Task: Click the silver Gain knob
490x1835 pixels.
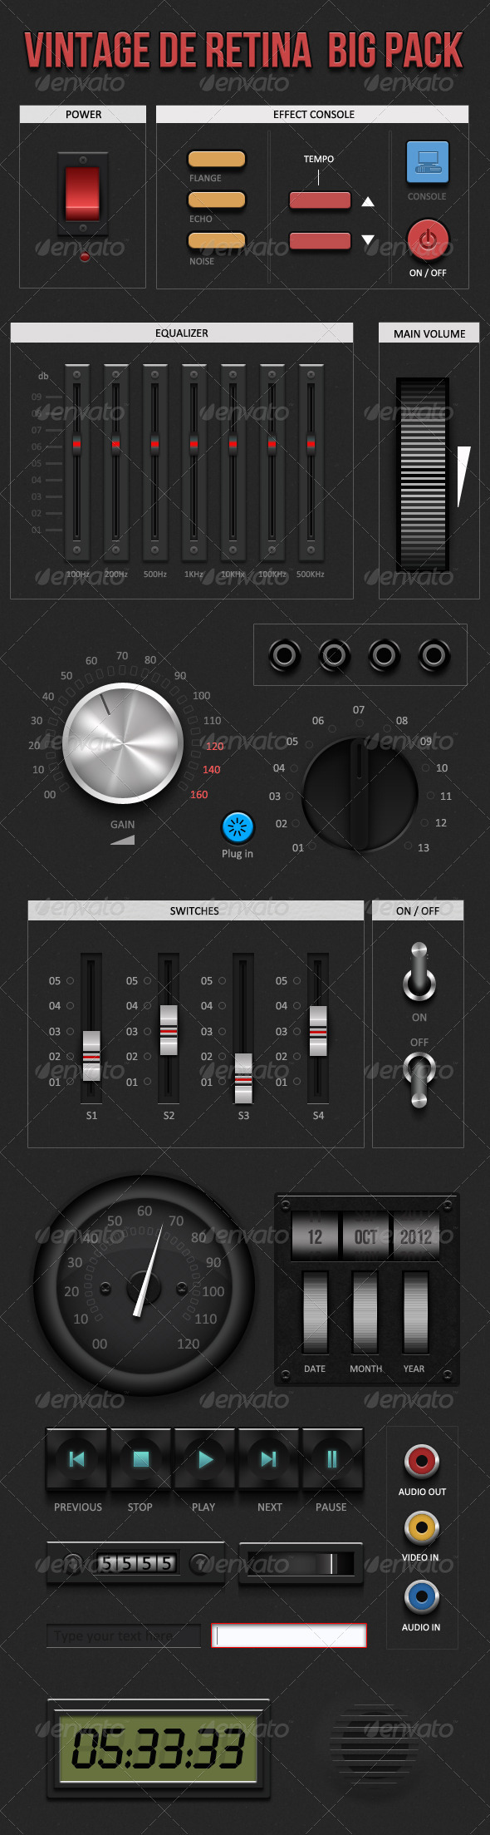Action: (x=123, y=743)
